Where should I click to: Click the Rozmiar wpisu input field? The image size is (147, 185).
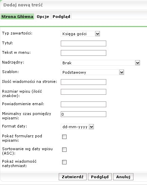84,92
